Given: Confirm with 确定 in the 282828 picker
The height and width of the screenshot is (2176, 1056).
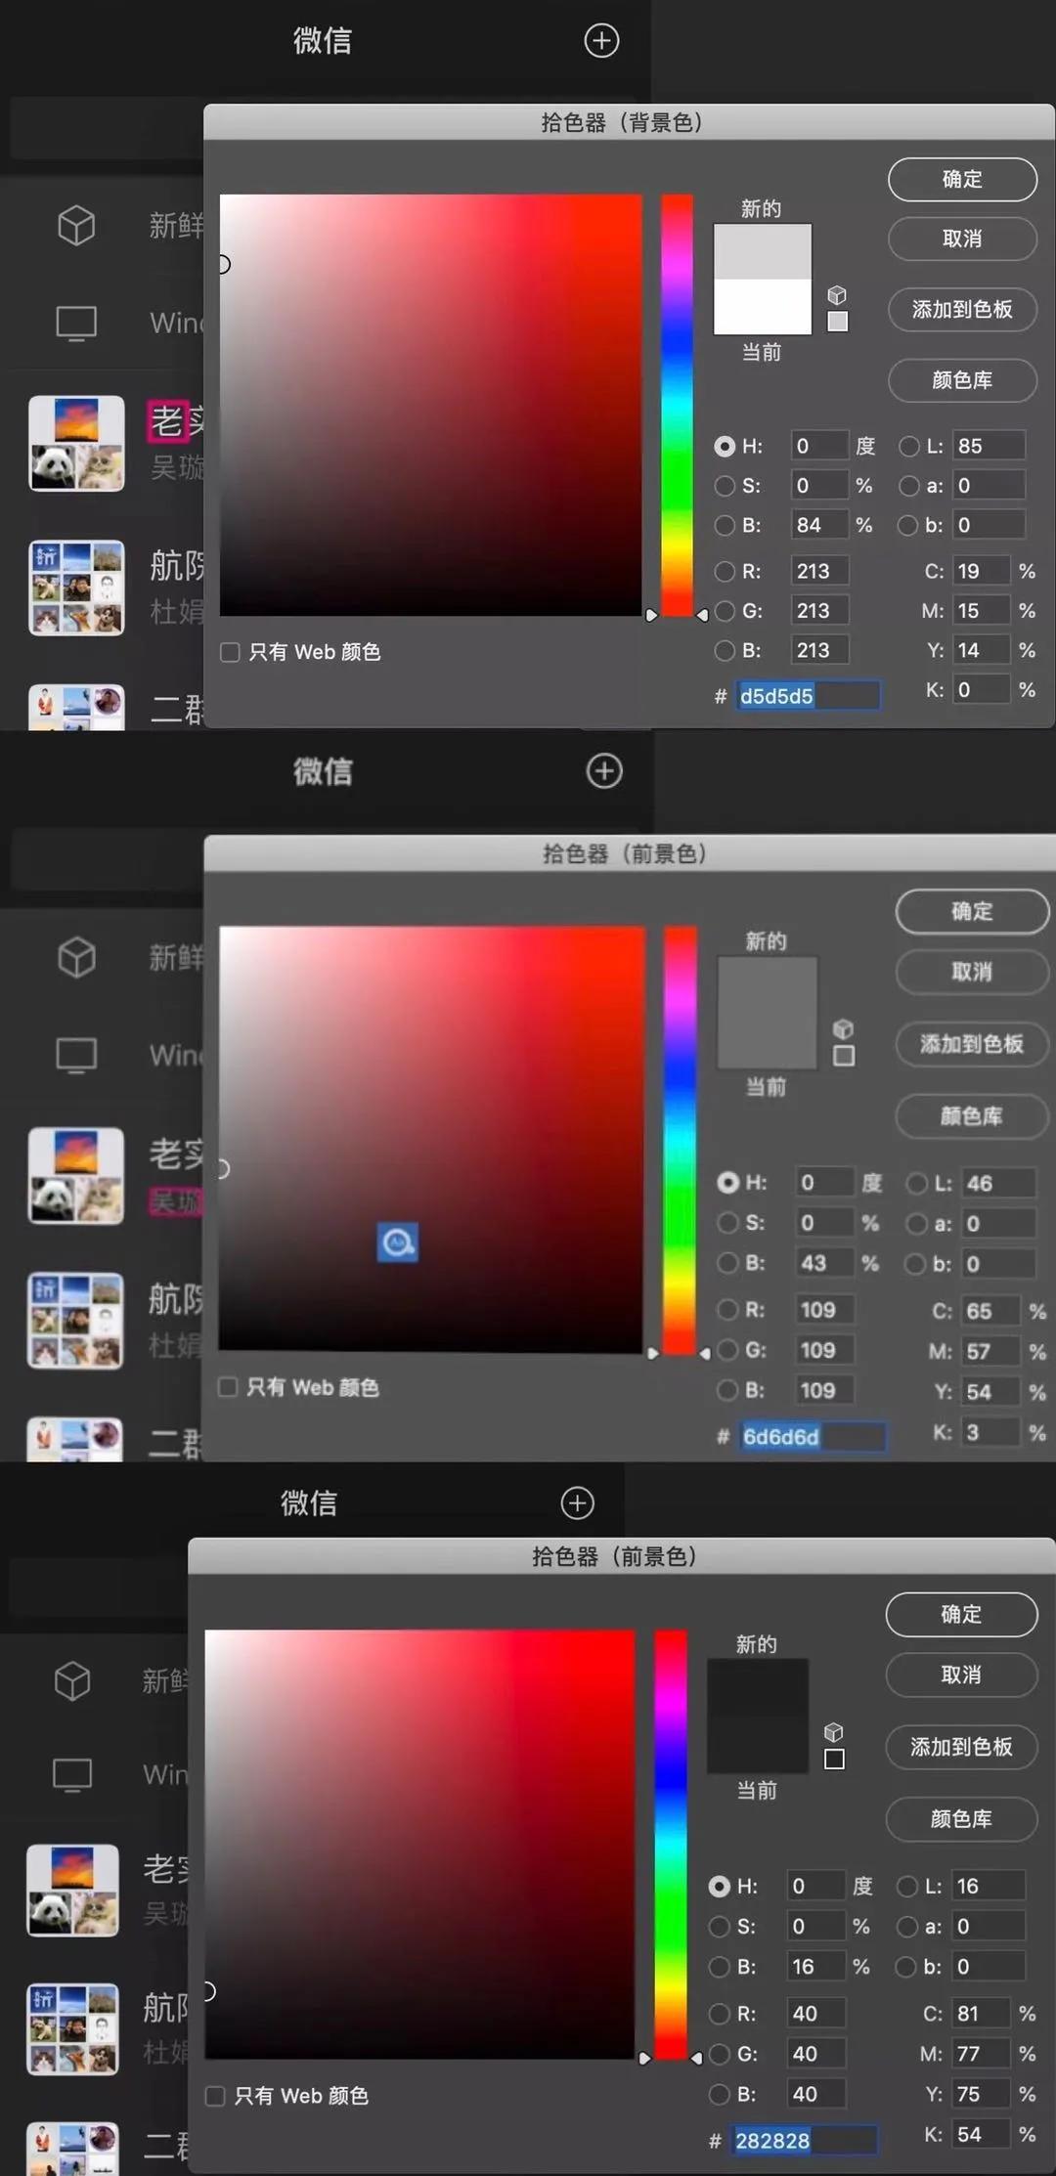Looking at the screenshot, I should point(961,1614).
